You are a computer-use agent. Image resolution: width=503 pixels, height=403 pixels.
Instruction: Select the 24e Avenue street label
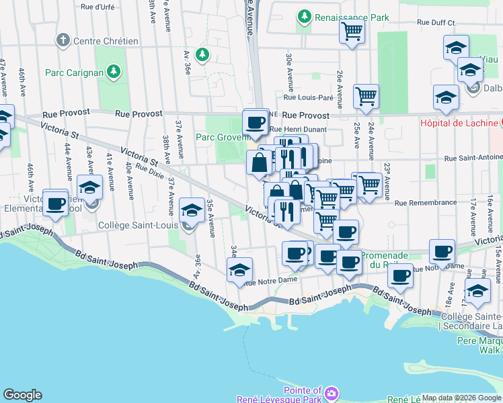(x=371, y=141)
